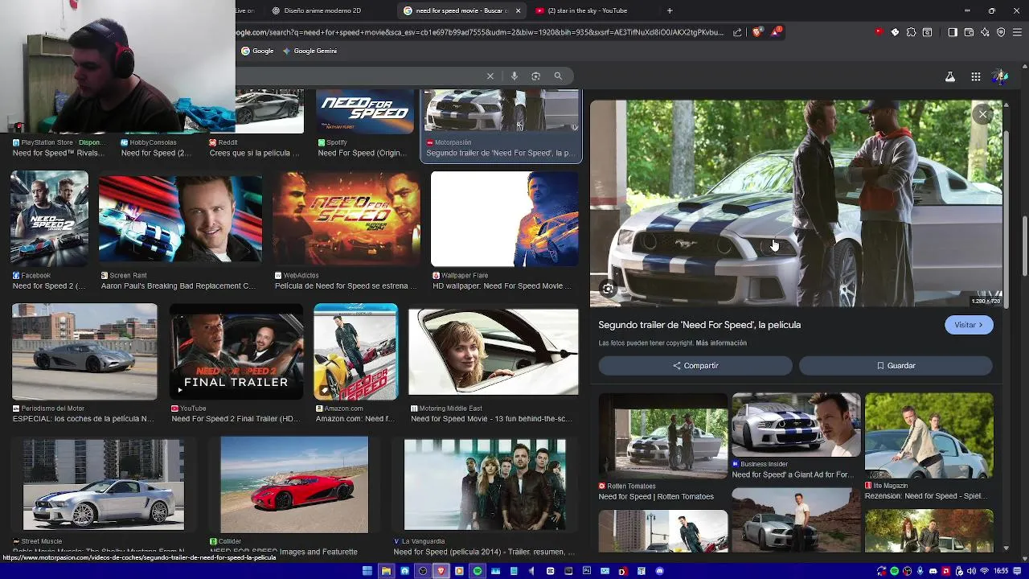Open Brave VPN shield icon
1029x579 pixels.
(1001, 32)
